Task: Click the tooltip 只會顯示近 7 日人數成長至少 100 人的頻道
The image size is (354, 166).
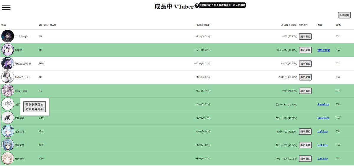Action: 222,5
